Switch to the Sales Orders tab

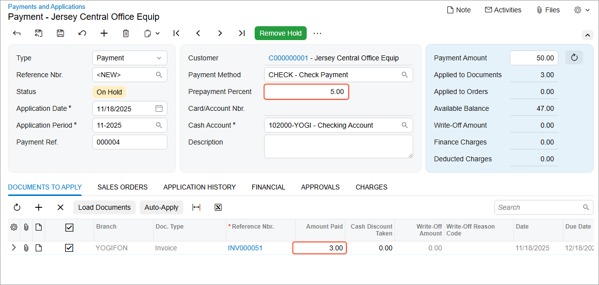[122, 187]
